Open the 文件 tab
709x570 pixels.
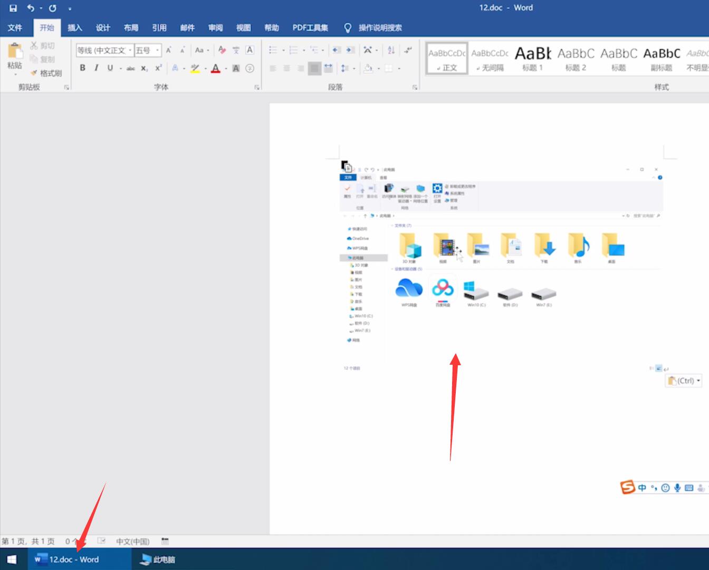[x=15, y=27]
